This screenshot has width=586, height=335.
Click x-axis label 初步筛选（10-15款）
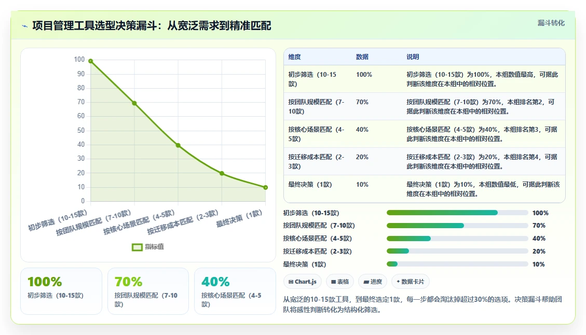(x=58, y=220)
